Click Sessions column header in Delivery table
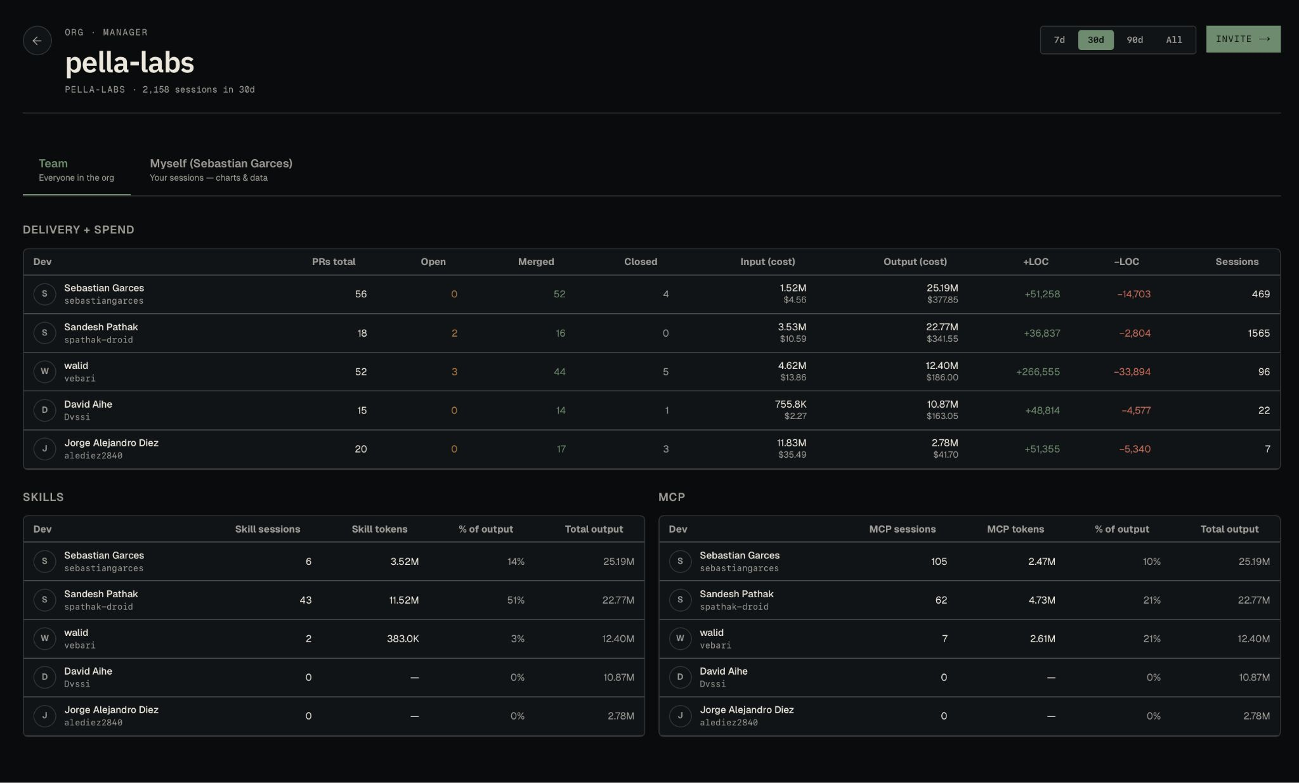Screen dimensions: 1299x783 coord(1237,262)
